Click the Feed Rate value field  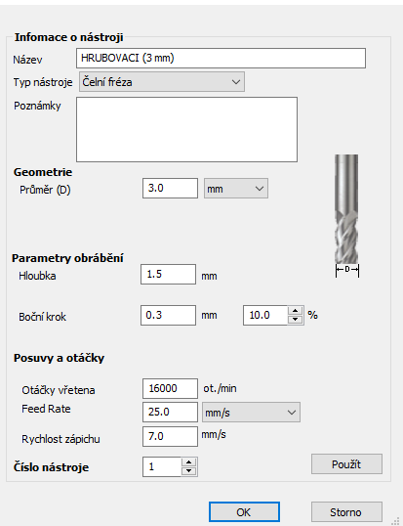pyautogui.click(x=170, y=412)
